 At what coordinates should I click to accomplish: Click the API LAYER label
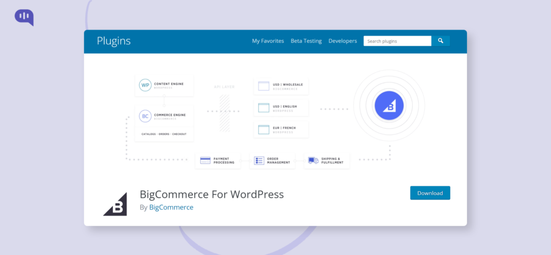pyautogui.click(x=224, y=87)
